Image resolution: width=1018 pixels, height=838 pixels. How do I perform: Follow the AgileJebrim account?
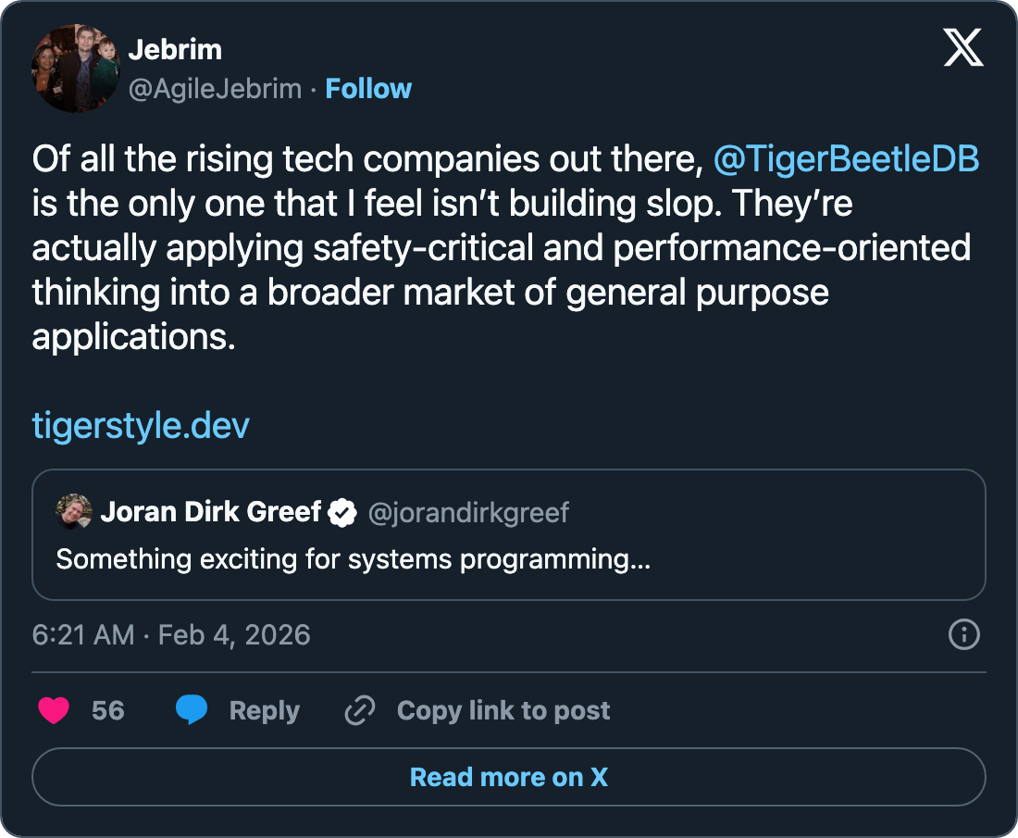(368, 89)
